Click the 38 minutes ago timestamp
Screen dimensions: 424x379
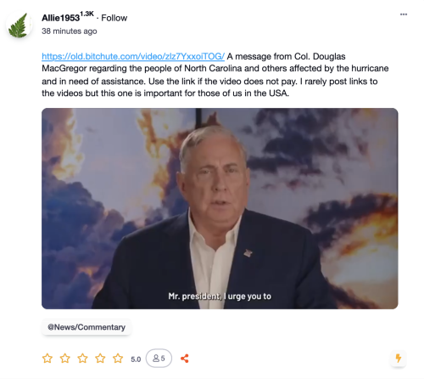click(70, 31)
